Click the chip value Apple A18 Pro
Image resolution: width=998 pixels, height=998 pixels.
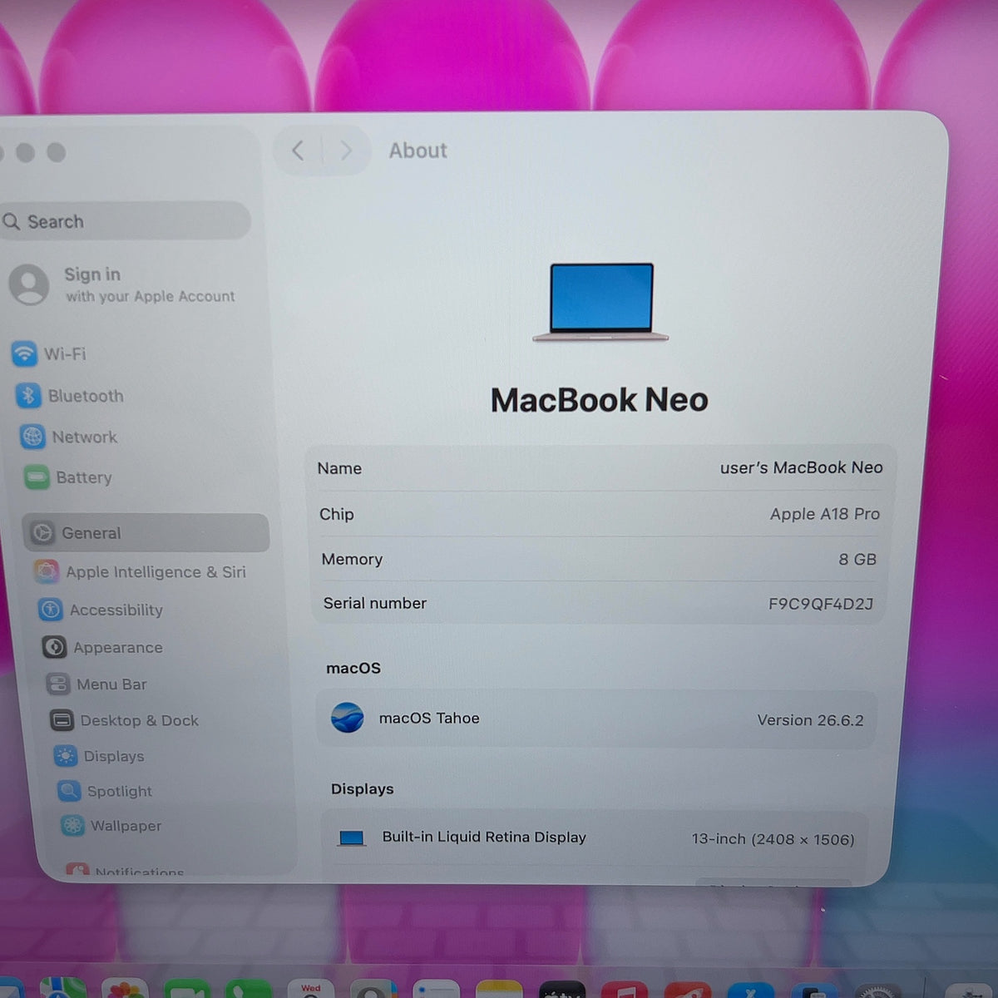tap(824, 514)
